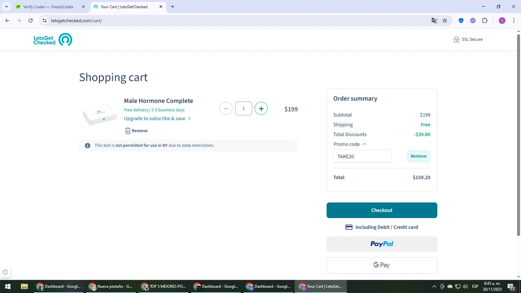Click the SSL Secure lock icon
521x293 pixels.
456,40
